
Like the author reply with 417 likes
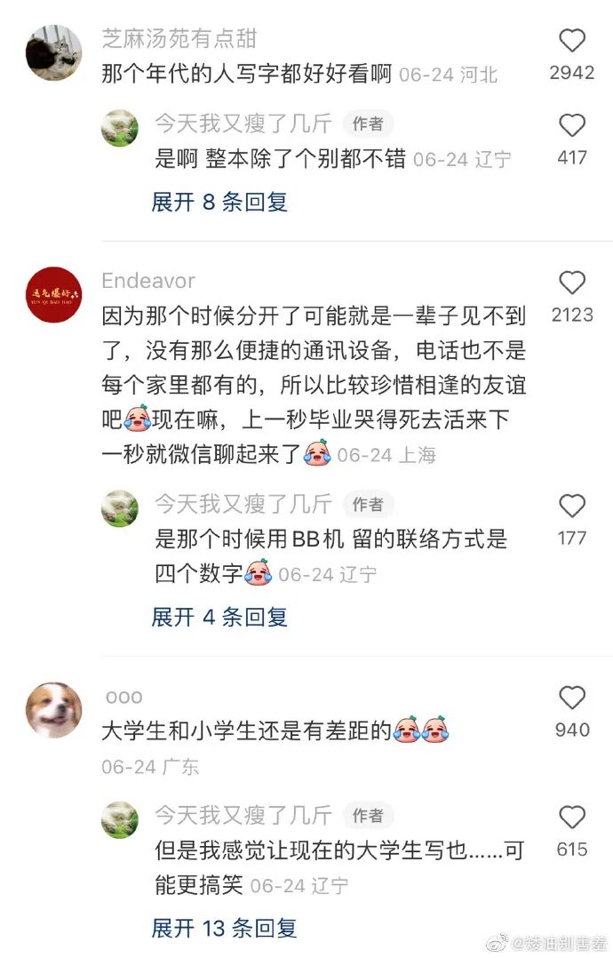pyautogui.click(x=572, y=125)
